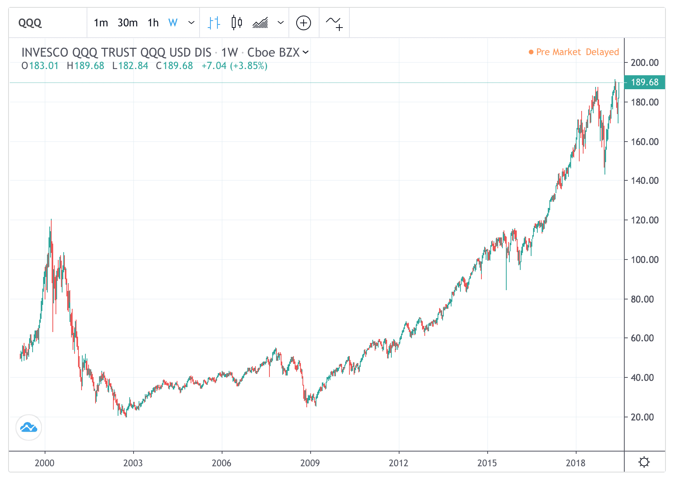Click the low value L182.84
This screenshot has width=674, height=481.
point(130,66)
